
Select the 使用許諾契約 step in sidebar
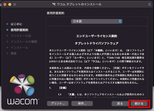click(x=20, y=30)
